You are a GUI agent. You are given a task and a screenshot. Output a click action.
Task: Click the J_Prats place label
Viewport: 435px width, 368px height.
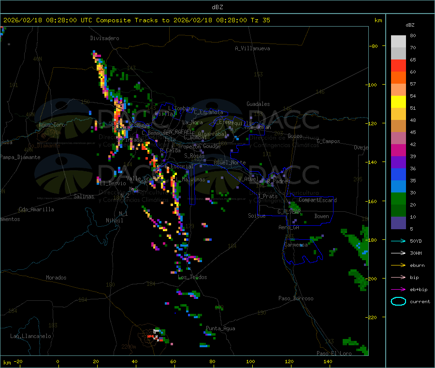tap(268, 196)
